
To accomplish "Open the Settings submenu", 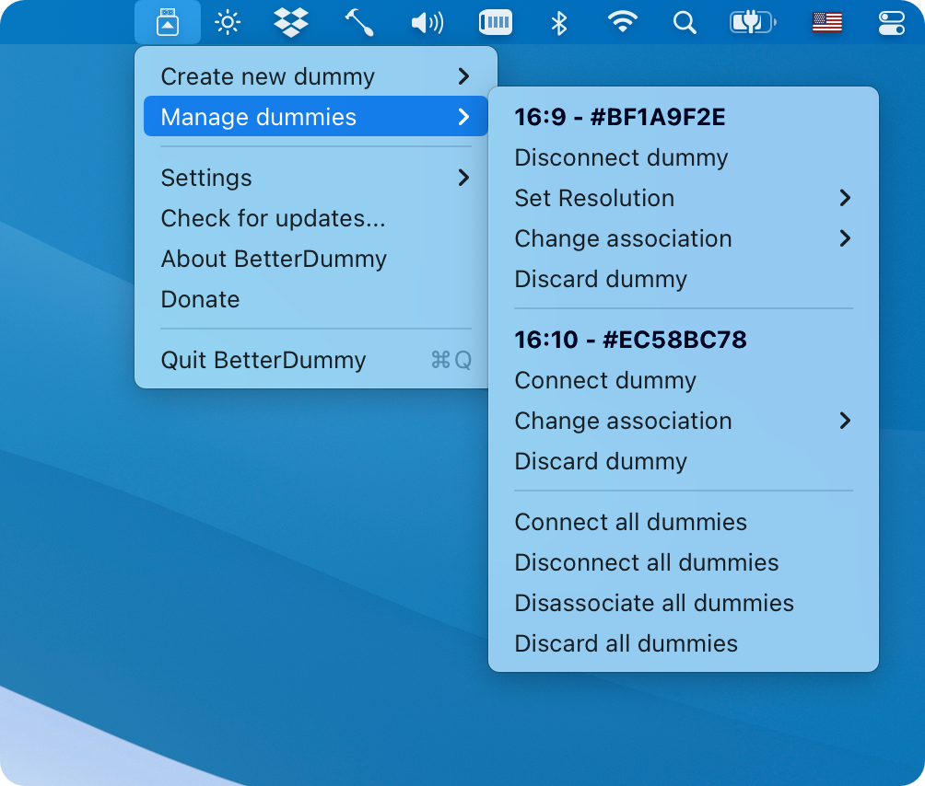I will point(316,178).
